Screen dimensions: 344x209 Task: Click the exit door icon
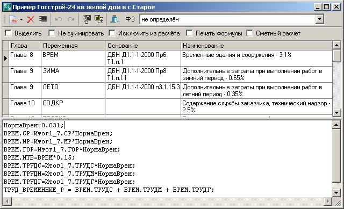tap(114, 19)
